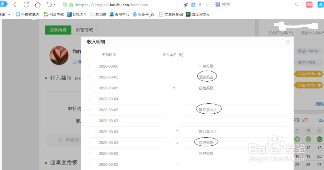The width and height of the screenshot is (324, 170).
Task: Select calendar day 26
Action: click(308, 165)
